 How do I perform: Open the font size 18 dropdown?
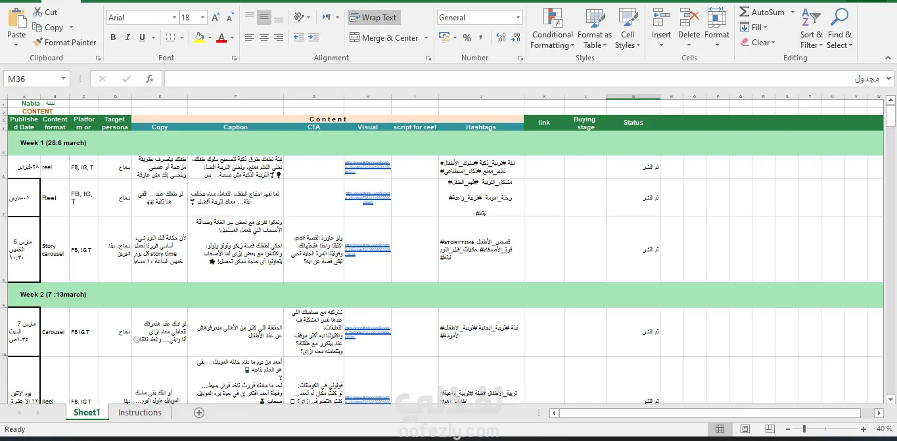[x=202, y=18]
